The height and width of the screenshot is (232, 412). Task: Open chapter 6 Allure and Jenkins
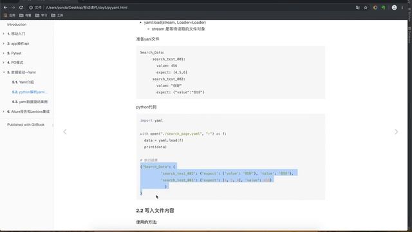click(x=28, y=111)
